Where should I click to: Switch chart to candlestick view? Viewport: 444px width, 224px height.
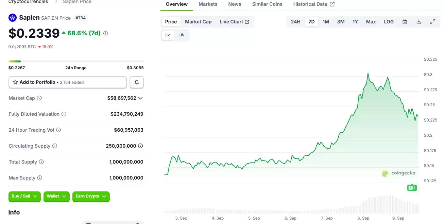pyautogui.click(x=183, y=35)
